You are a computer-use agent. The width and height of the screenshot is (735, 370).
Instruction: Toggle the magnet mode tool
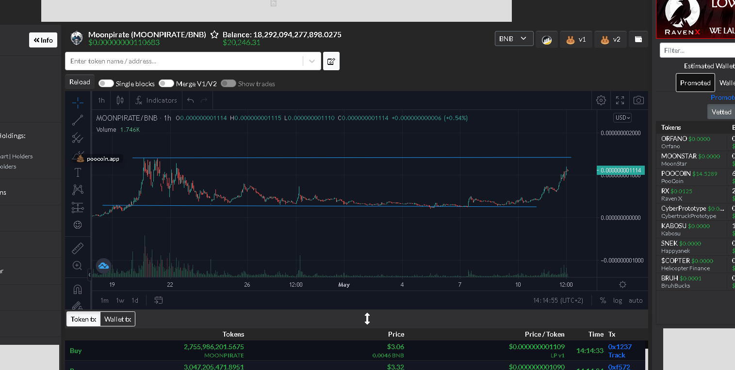pos(78,289)
